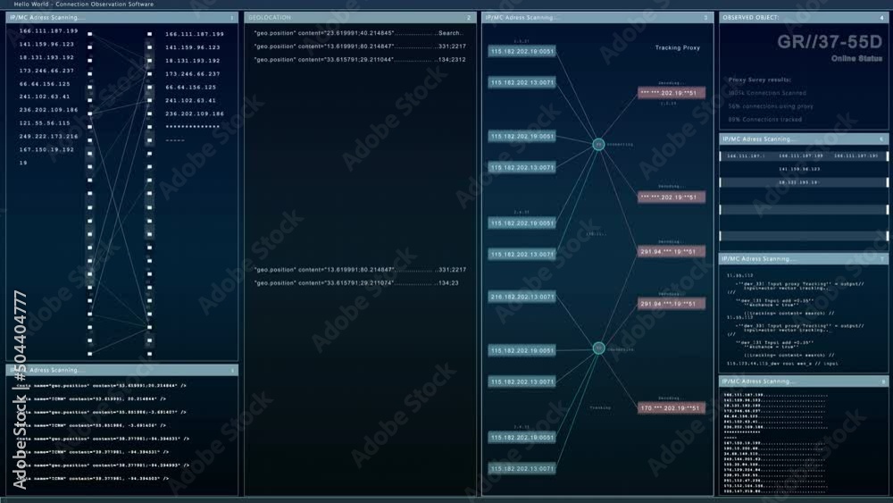Click the 216.182.202.13:0071 node box
The image size is (893, 503).
pos(522,297)
